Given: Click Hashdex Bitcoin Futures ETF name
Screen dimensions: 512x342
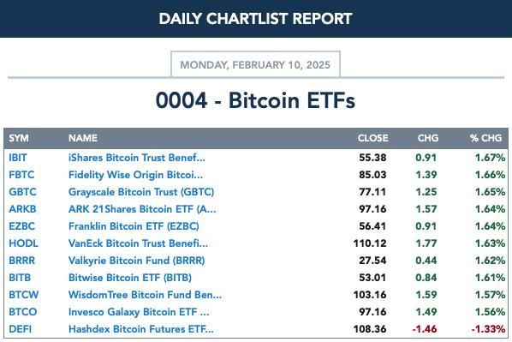Looking at the screenshot, I should 141,329.
